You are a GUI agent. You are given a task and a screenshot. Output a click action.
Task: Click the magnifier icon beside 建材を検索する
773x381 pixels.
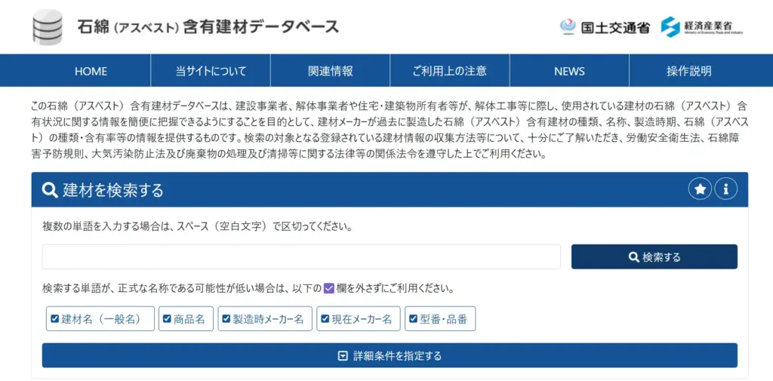click(x=50, y=190)
